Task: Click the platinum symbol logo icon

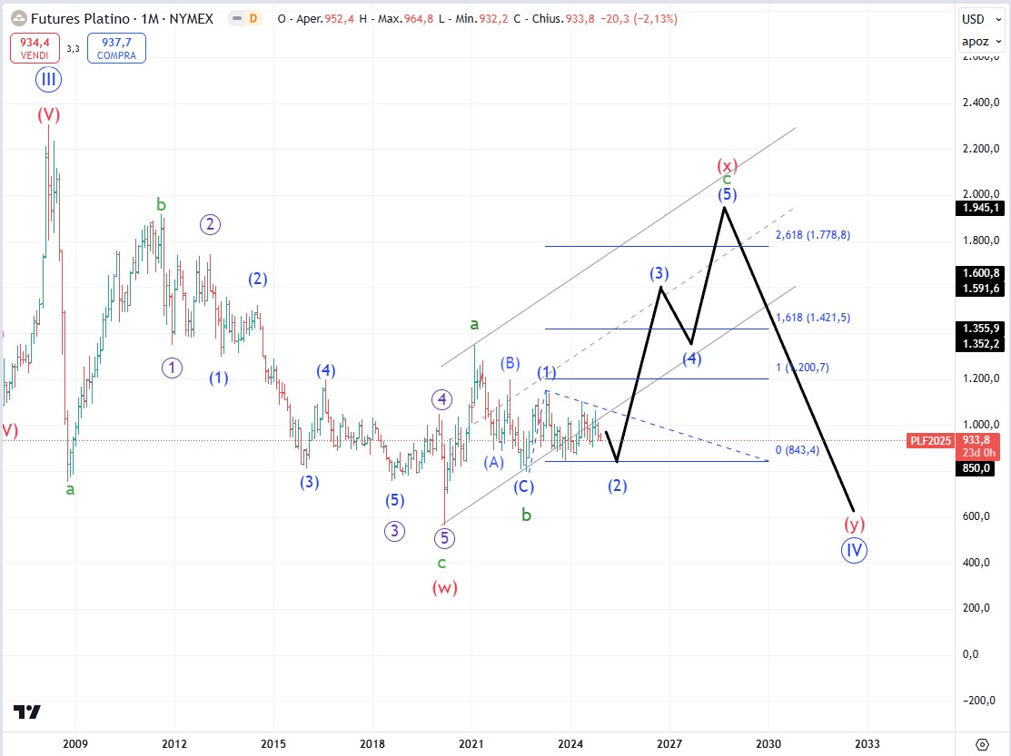Action: click(x=19, y=19)
